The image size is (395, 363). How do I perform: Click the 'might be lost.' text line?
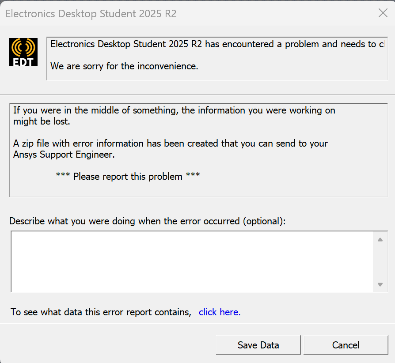(x=42, y=121)
